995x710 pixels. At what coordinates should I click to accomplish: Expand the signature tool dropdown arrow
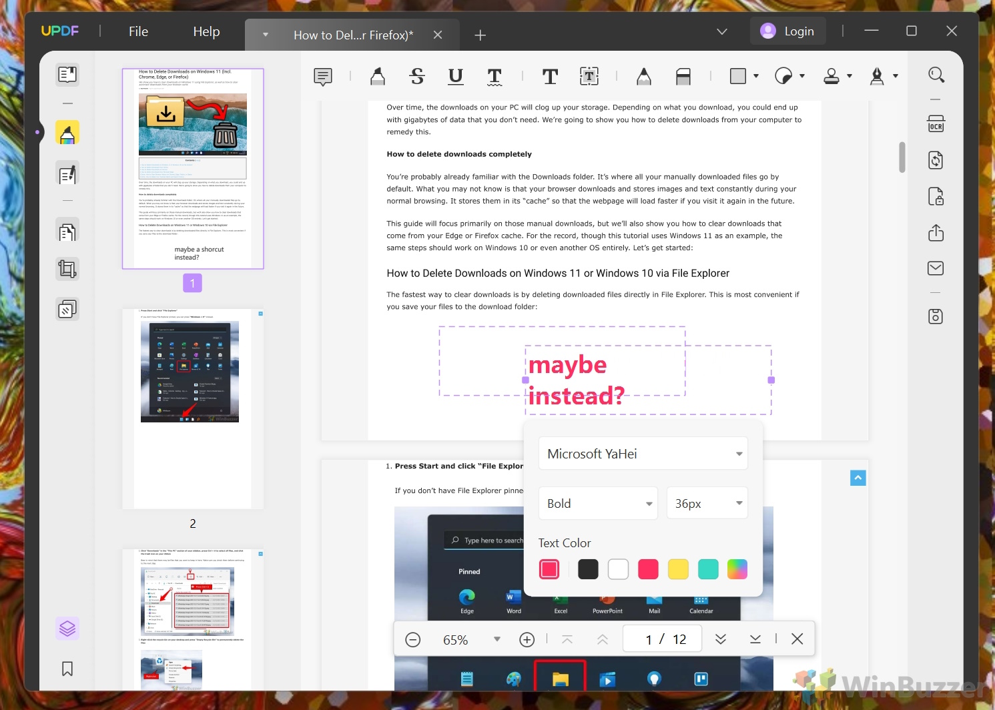click(896, 76)
